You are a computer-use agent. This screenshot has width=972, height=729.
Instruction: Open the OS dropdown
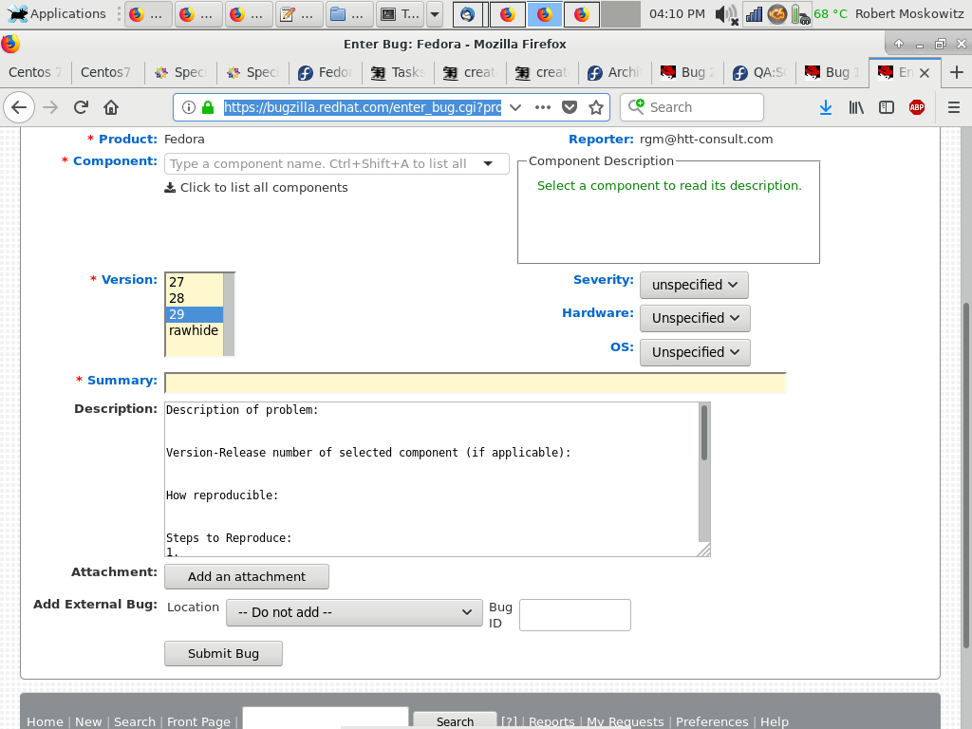pyautogui.click(x=695, y=352)
